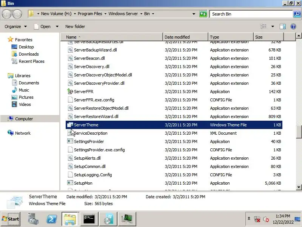Select the ServerDiscoveryProvider.dll file
Image resolution: width=302 pixels, height=227 pixels.
click(174, 83)
